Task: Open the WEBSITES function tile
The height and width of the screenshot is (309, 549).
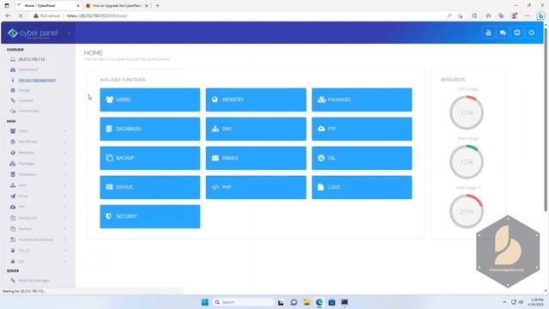Action: point(256,100)
